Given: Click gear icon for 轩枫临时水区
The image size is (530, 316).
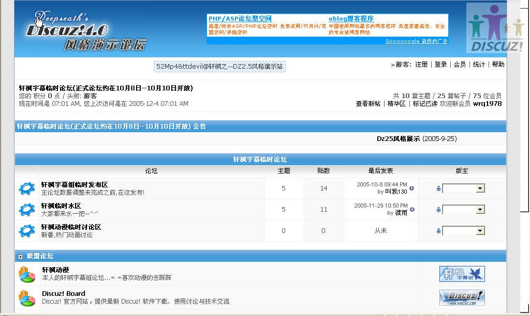Looking at the screenshot, I should 27,210.
